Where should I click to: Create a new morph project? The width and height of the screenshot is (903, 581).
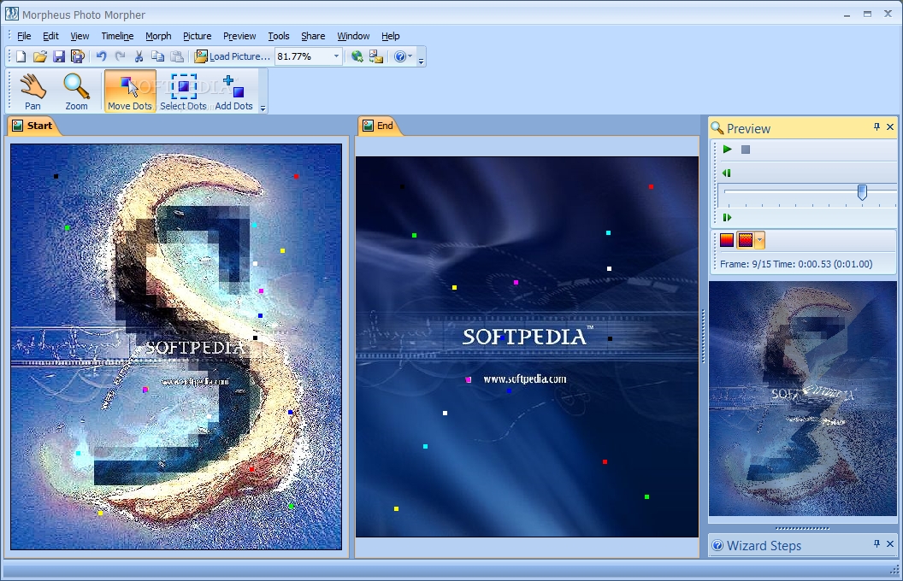(21, 56)
